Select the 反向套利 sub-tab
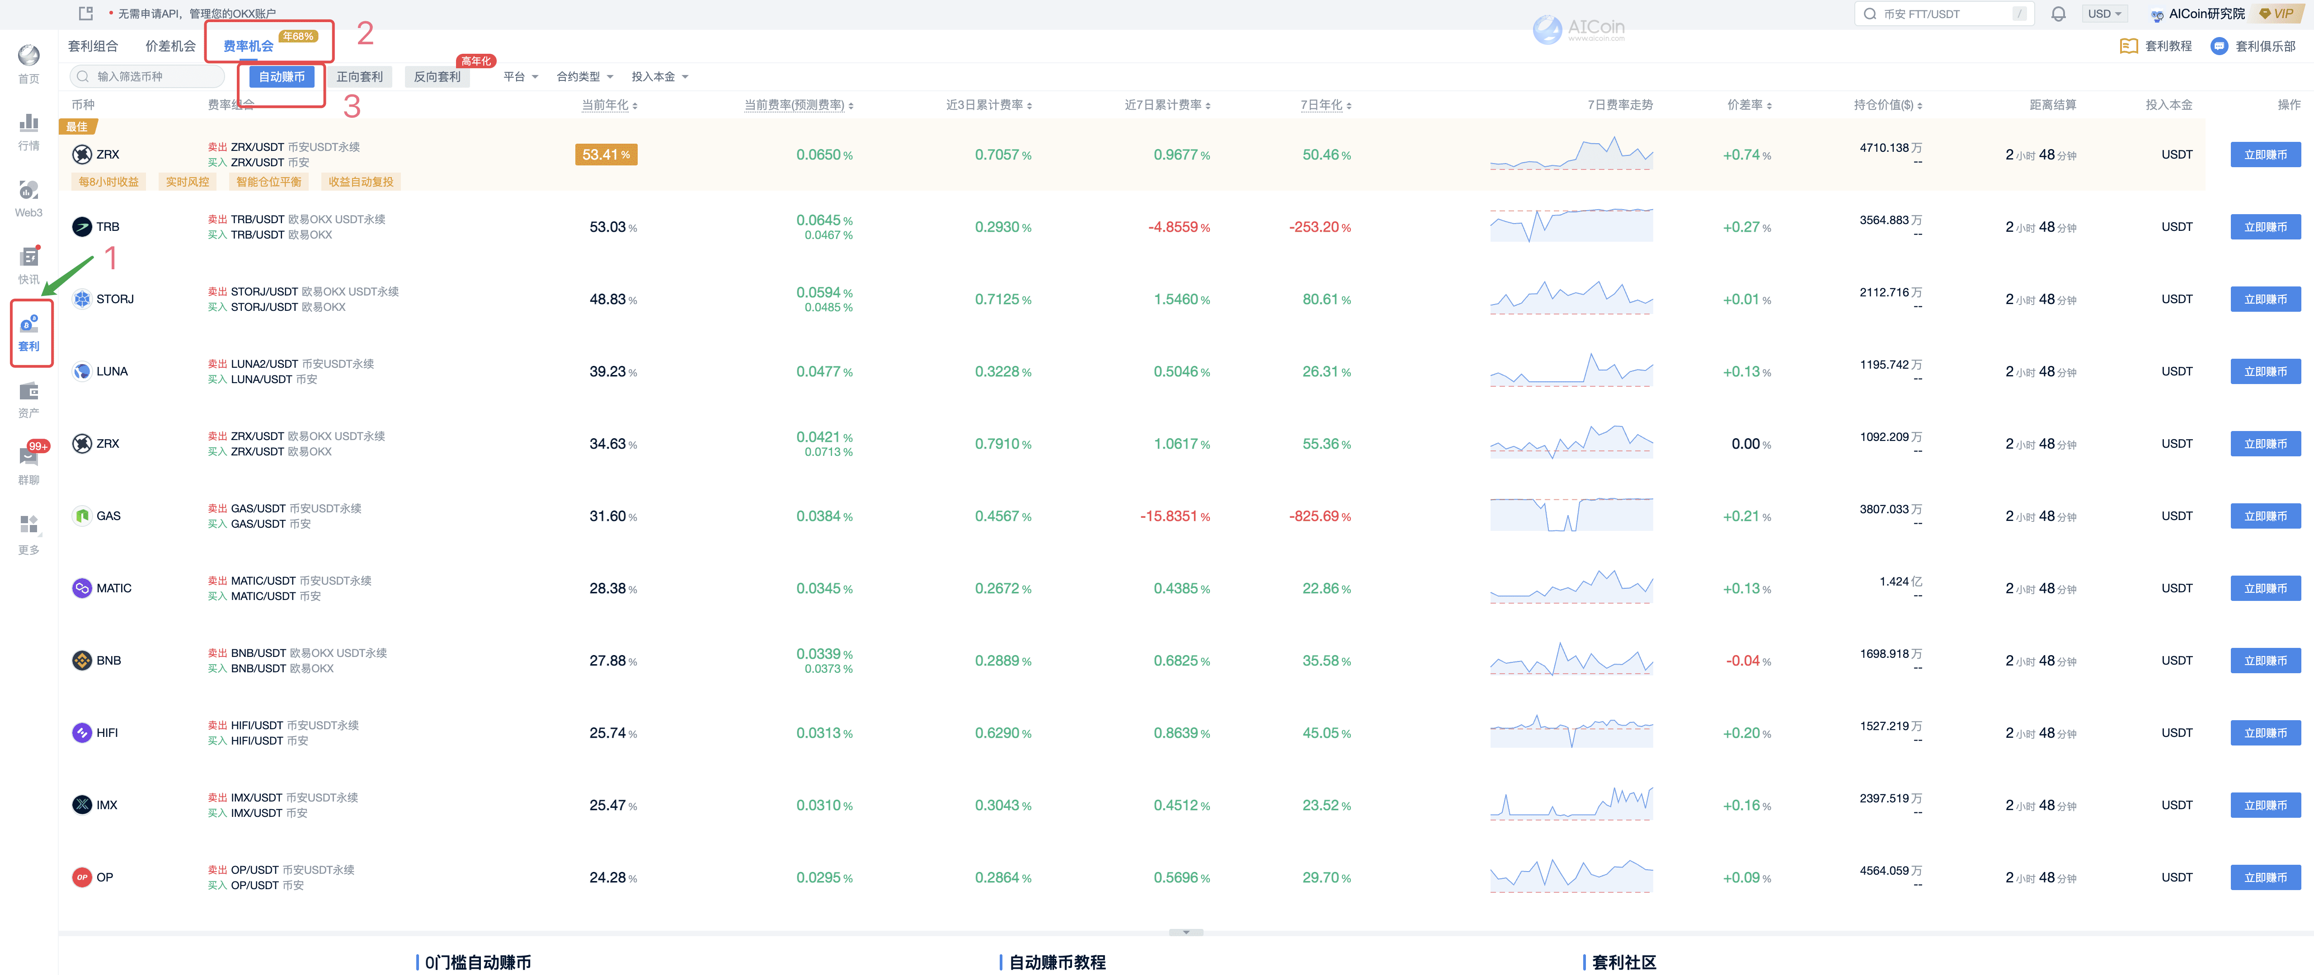This screenshot has width=2314, height=975. pos(437,77)
